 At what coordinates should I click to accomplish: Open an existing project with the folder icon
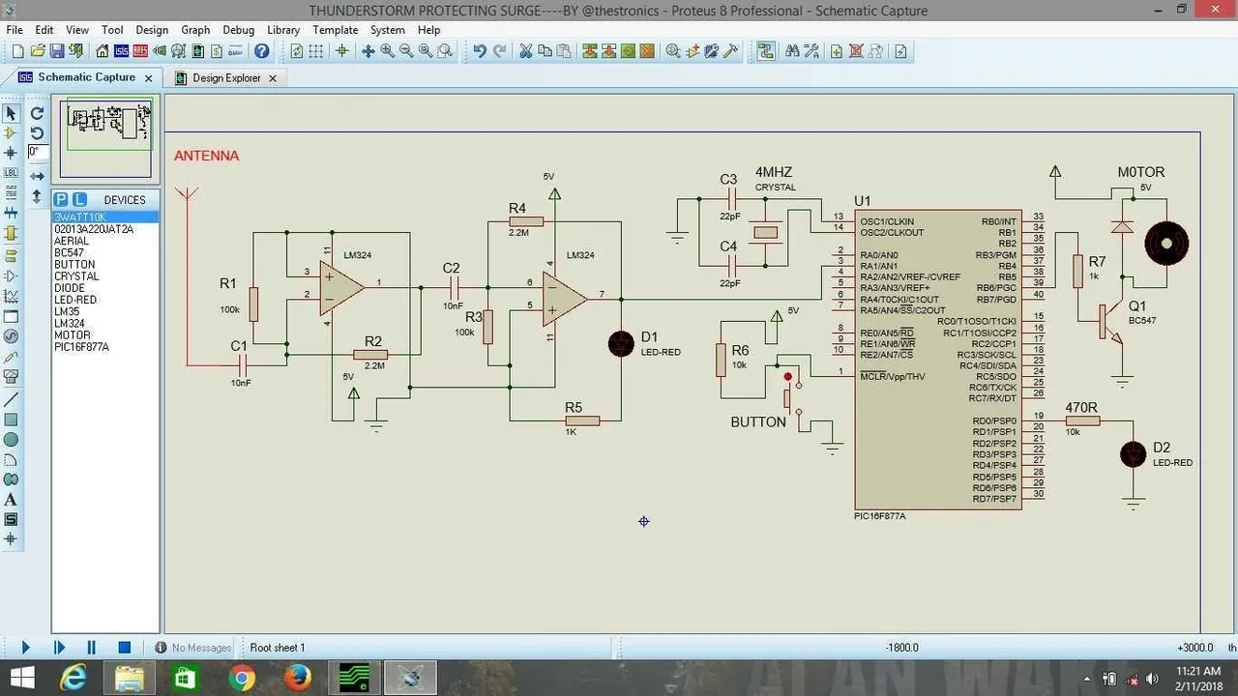(38, 50)
